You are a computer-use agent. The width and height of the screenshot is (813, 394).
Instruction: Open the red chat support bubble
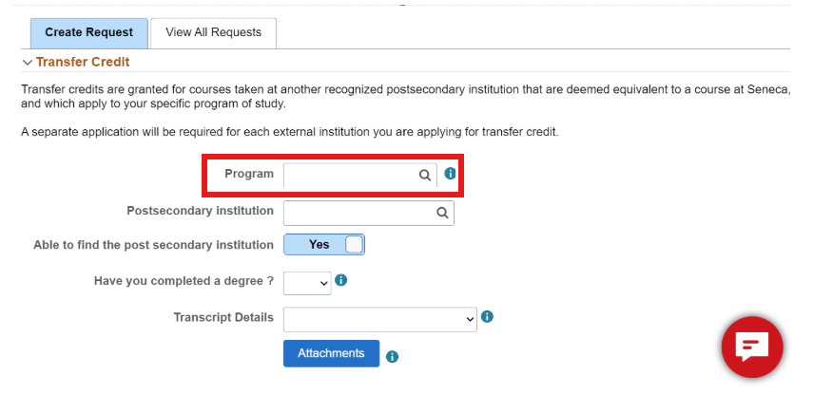pos(751,346)
